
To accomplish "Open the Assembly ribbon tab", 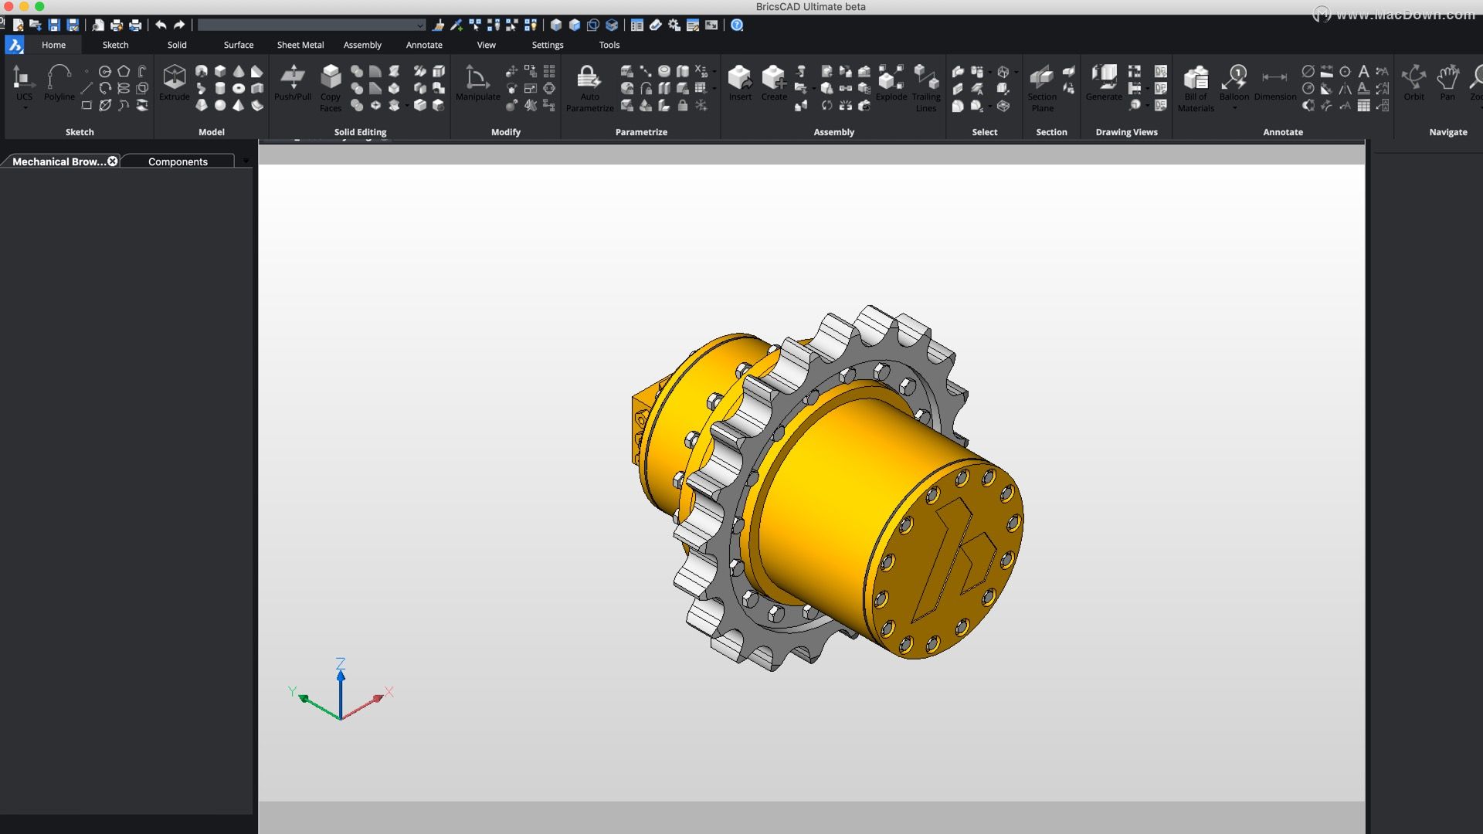I will coord(362,45).
